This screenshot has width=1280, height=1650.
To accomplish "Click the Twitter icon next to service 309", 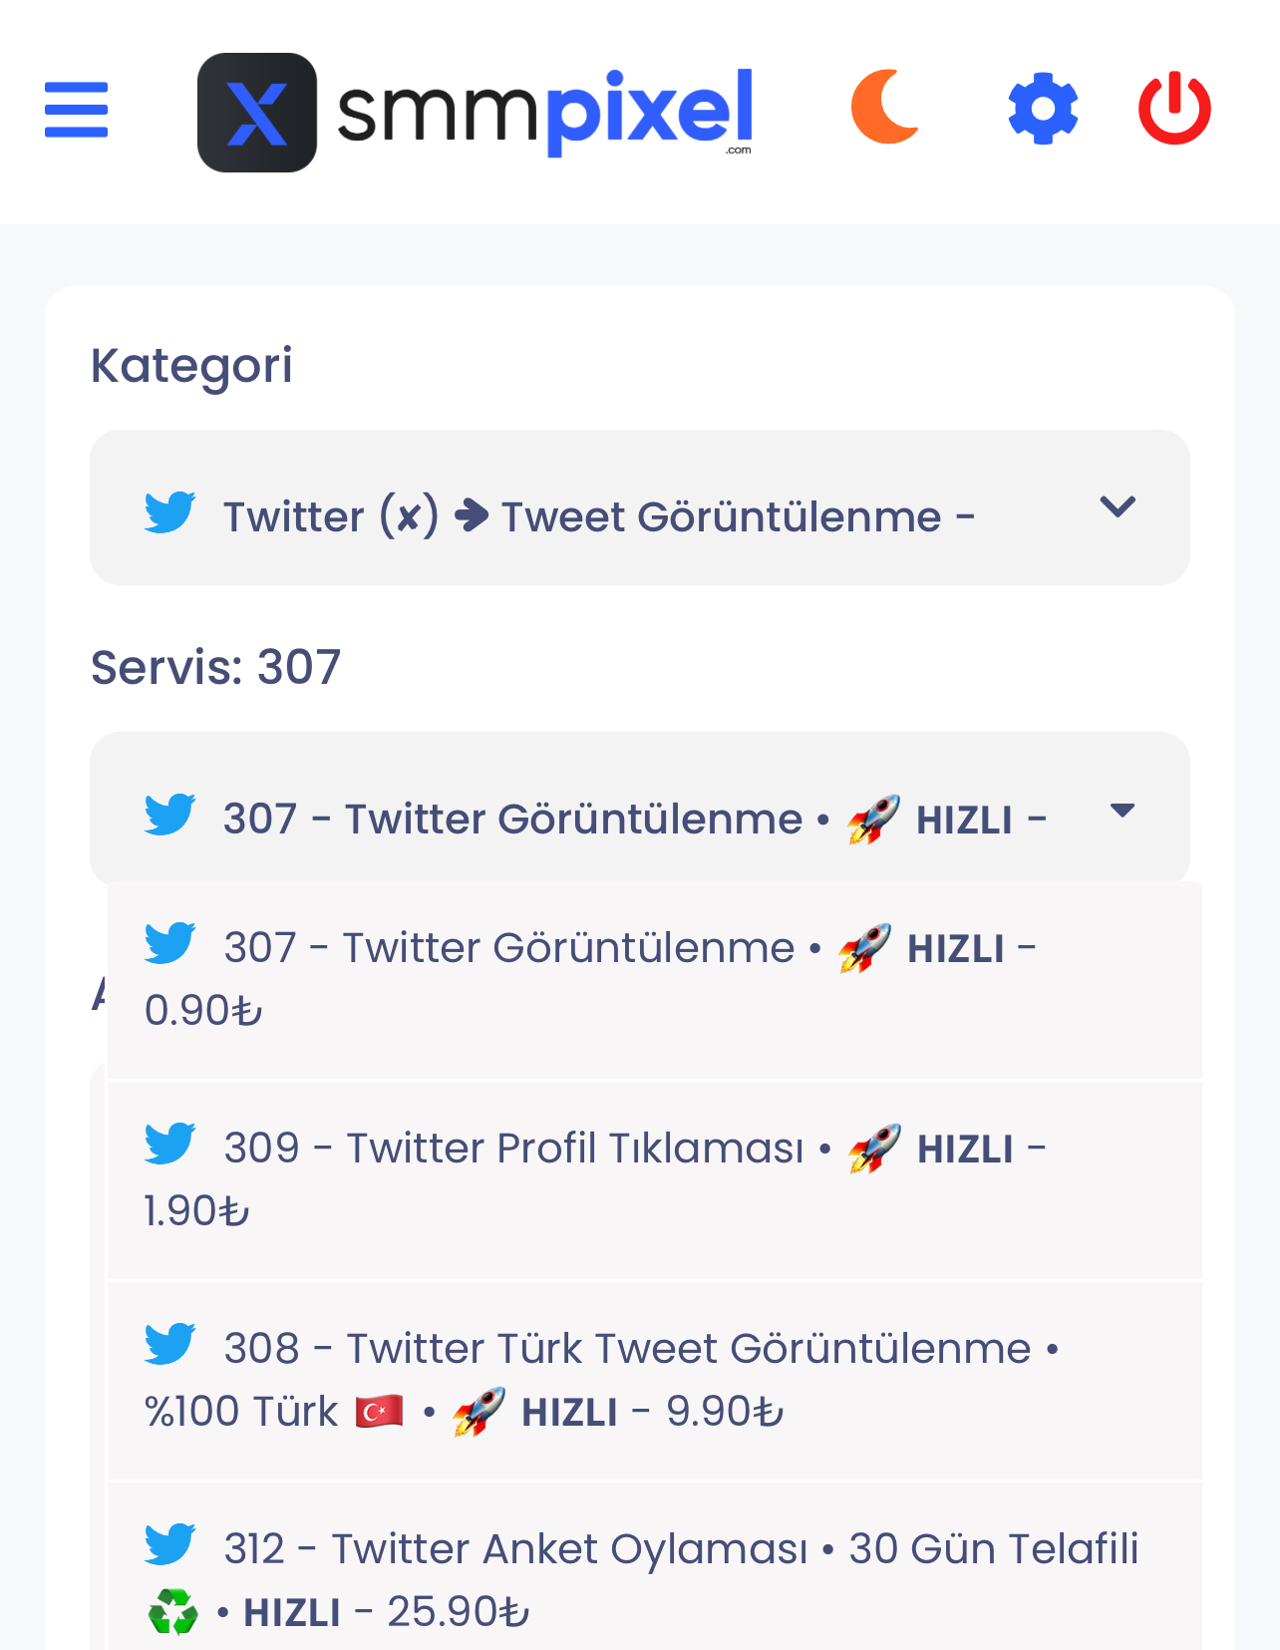I will coord(169,1145).
